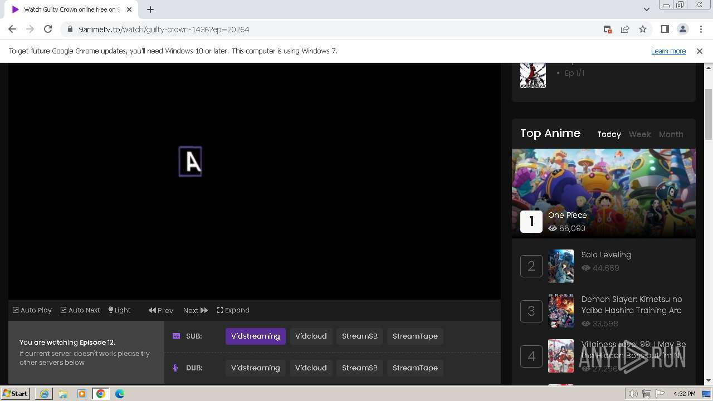Image resolution: width=713 pixels, height=401 pixels.
Task: Launch Microsoft Edge from taskbar
Action: pyautogui.click(x=120, y=394)
